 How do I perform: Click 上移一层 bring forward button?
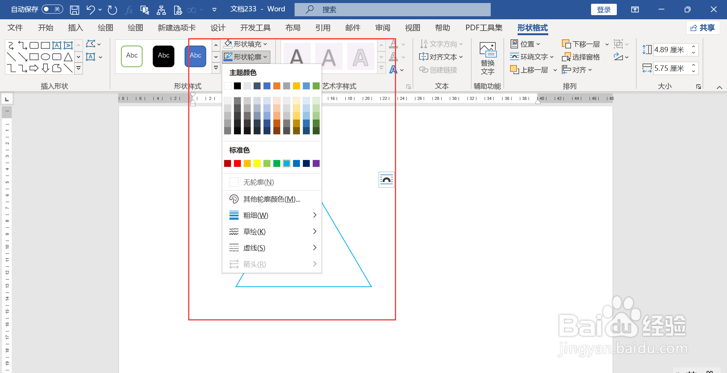[x=529, y=70]
